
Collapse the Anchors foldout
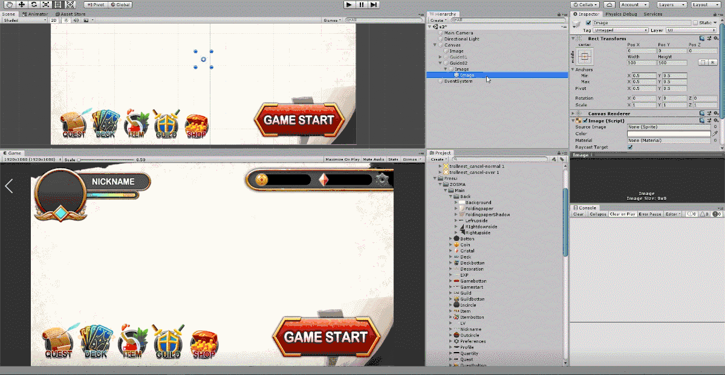[573, 69]
